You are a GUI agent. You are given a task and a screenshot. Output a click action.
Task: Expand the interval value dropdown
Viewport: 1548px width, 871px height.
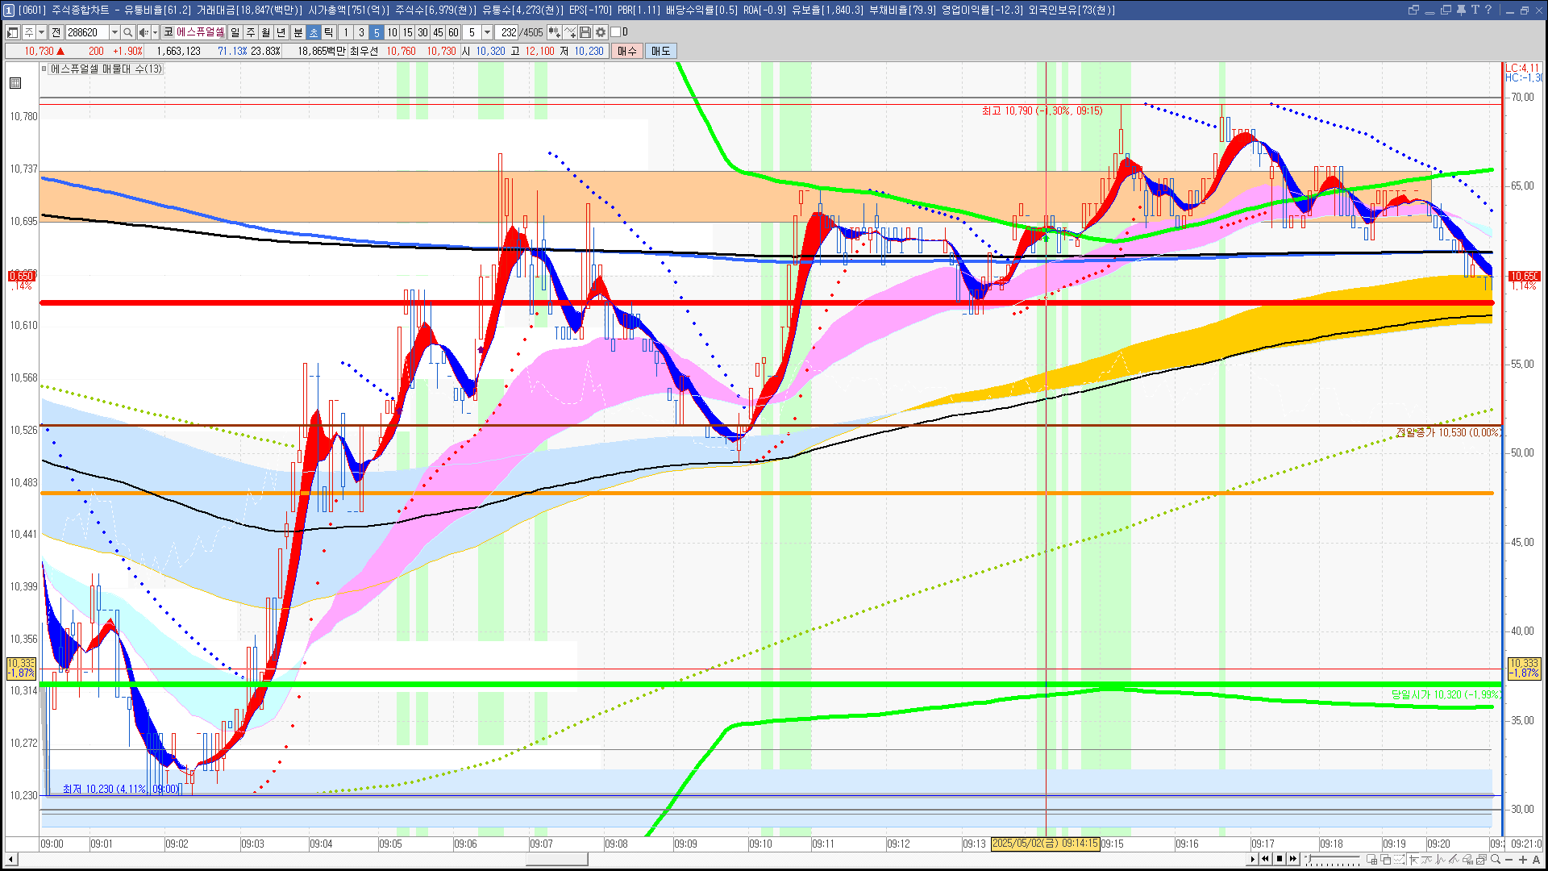pyautogui.click(x=487, y=32)
